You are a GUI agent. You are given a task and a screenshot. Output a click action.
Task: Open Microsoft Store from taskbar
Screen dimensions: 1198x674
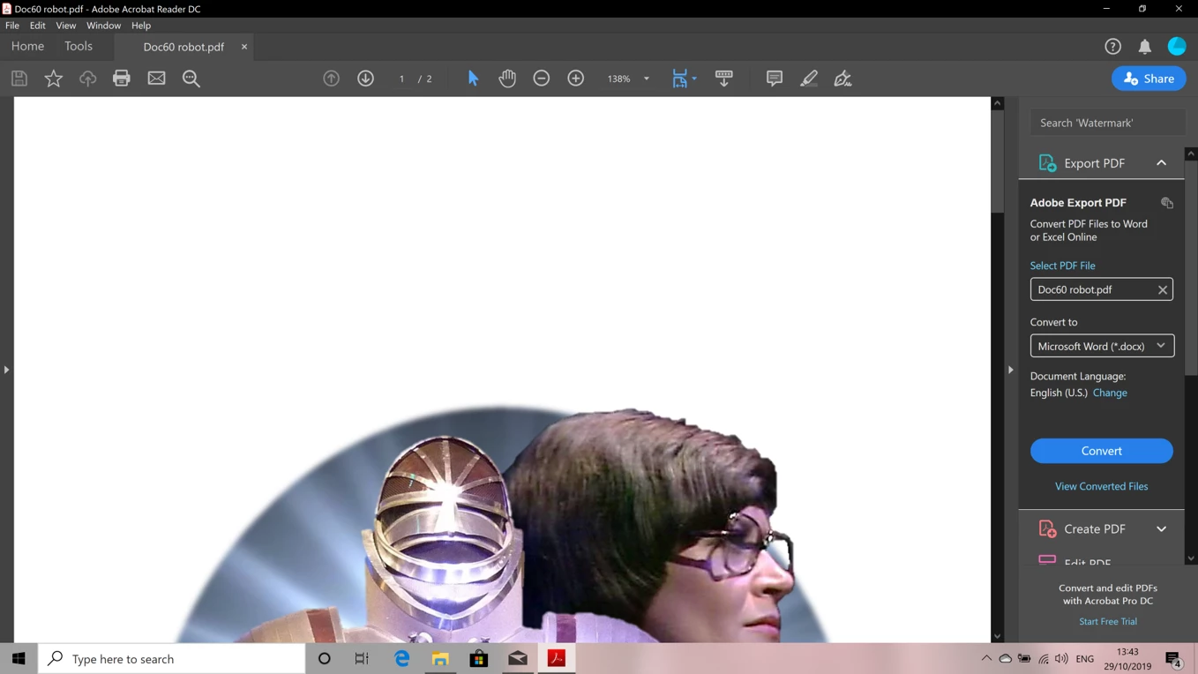(479, 658)
